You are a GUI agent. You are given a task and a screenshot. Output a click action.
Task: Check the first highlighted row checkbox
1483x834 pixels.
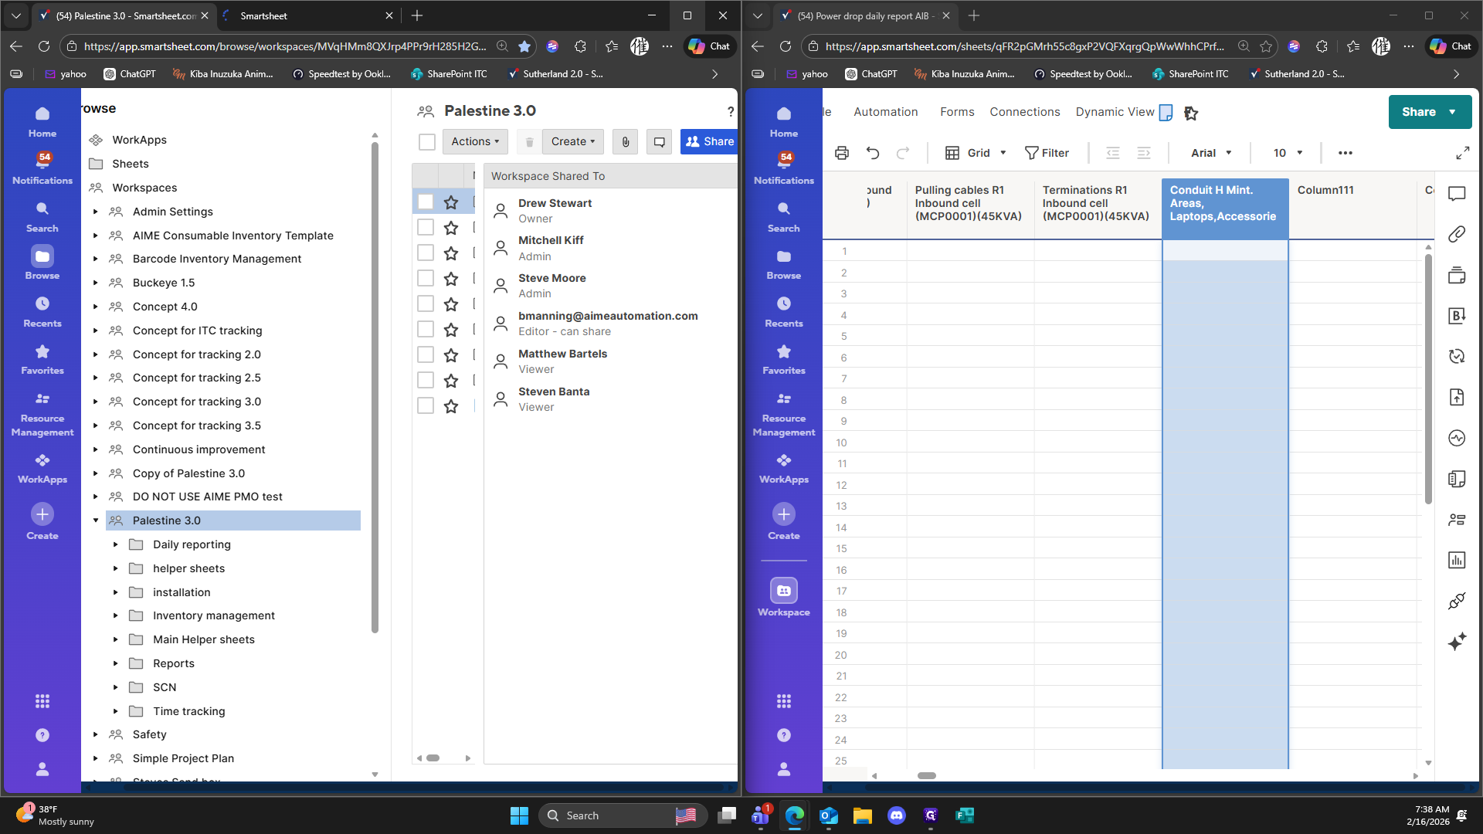point(426,202)
